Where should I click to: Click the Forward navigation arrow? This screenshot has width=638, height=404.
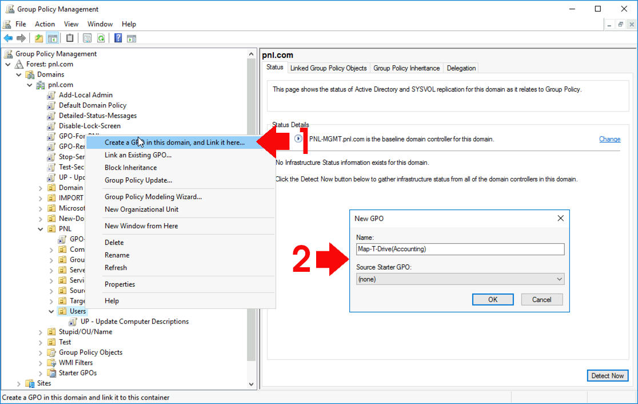tap(21, 38)
